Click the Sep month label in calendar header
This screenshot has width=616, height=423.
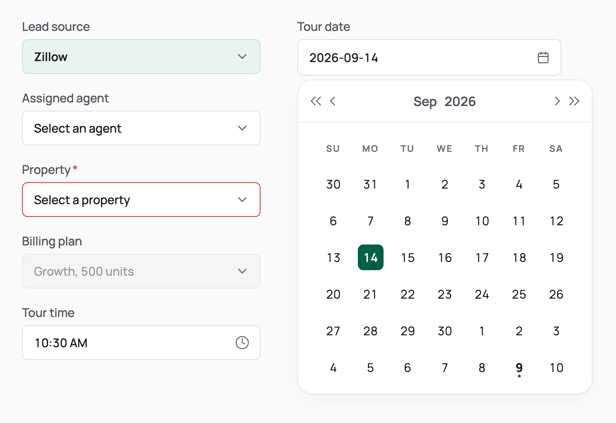(425, 101)
